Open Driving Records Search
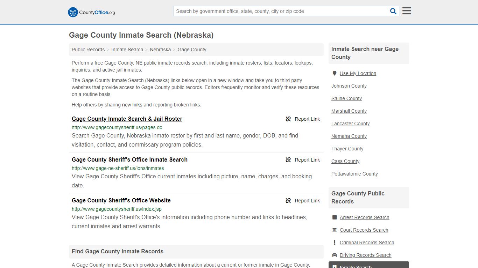Screen dimensions: 478x268 [365, 255]
